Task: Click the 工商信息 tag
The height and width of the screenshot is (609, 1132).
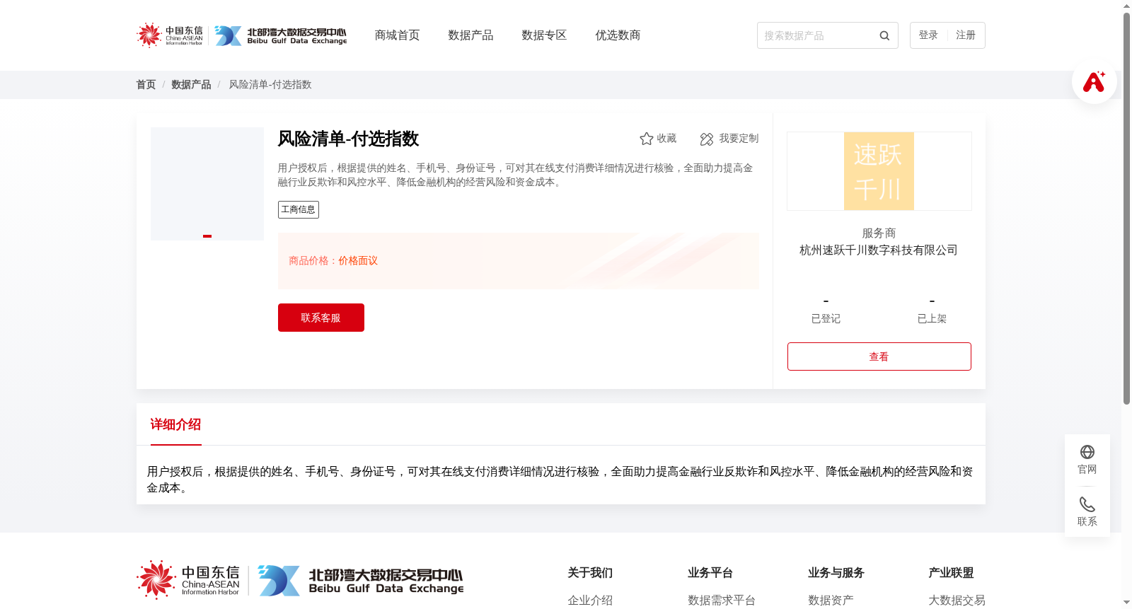Action: [x=299, y=209]
